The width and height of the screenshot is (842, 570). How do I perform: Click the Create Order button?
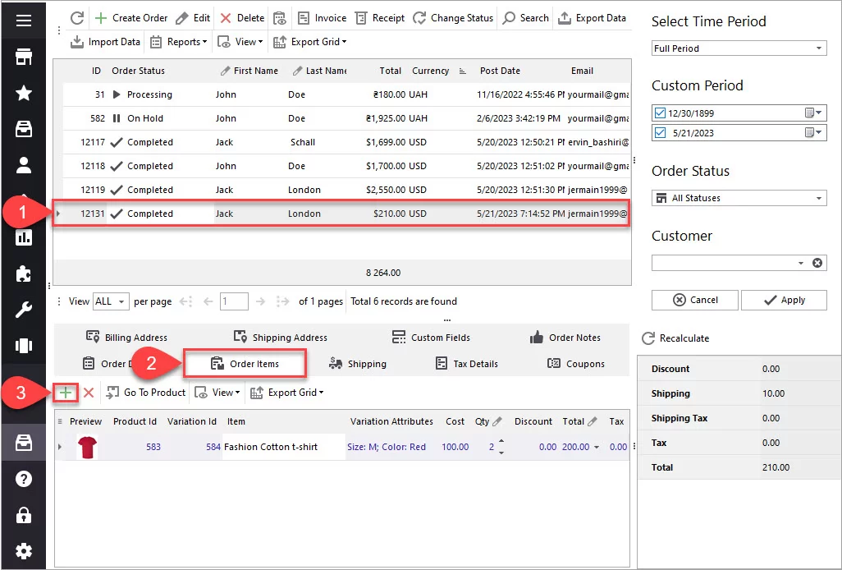click(x=130, y=18)
